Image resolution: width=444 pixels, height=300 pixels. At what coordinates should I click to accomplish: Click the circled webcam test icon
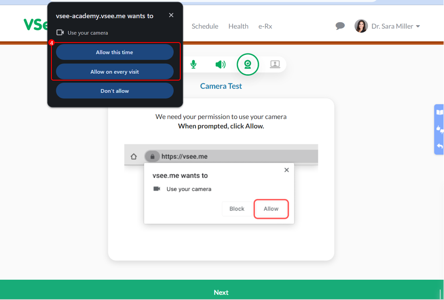[x=248, y=64]
